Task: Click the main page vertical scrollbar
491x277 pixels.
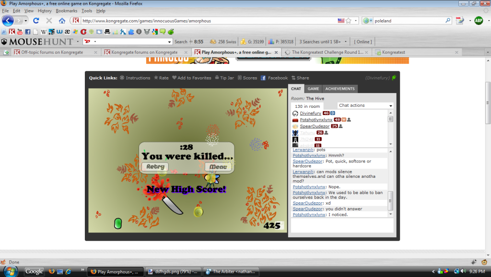Action: click(x=488, y=103)
